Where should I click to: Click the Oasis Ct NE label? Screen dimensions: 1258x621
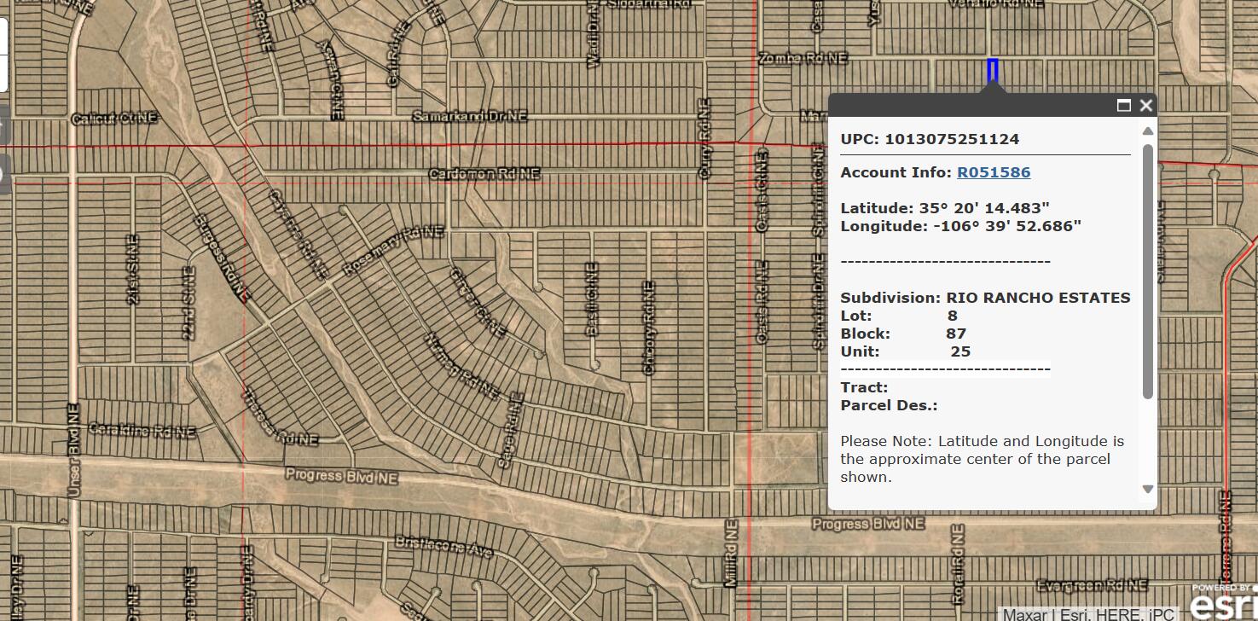click(762, 189)
